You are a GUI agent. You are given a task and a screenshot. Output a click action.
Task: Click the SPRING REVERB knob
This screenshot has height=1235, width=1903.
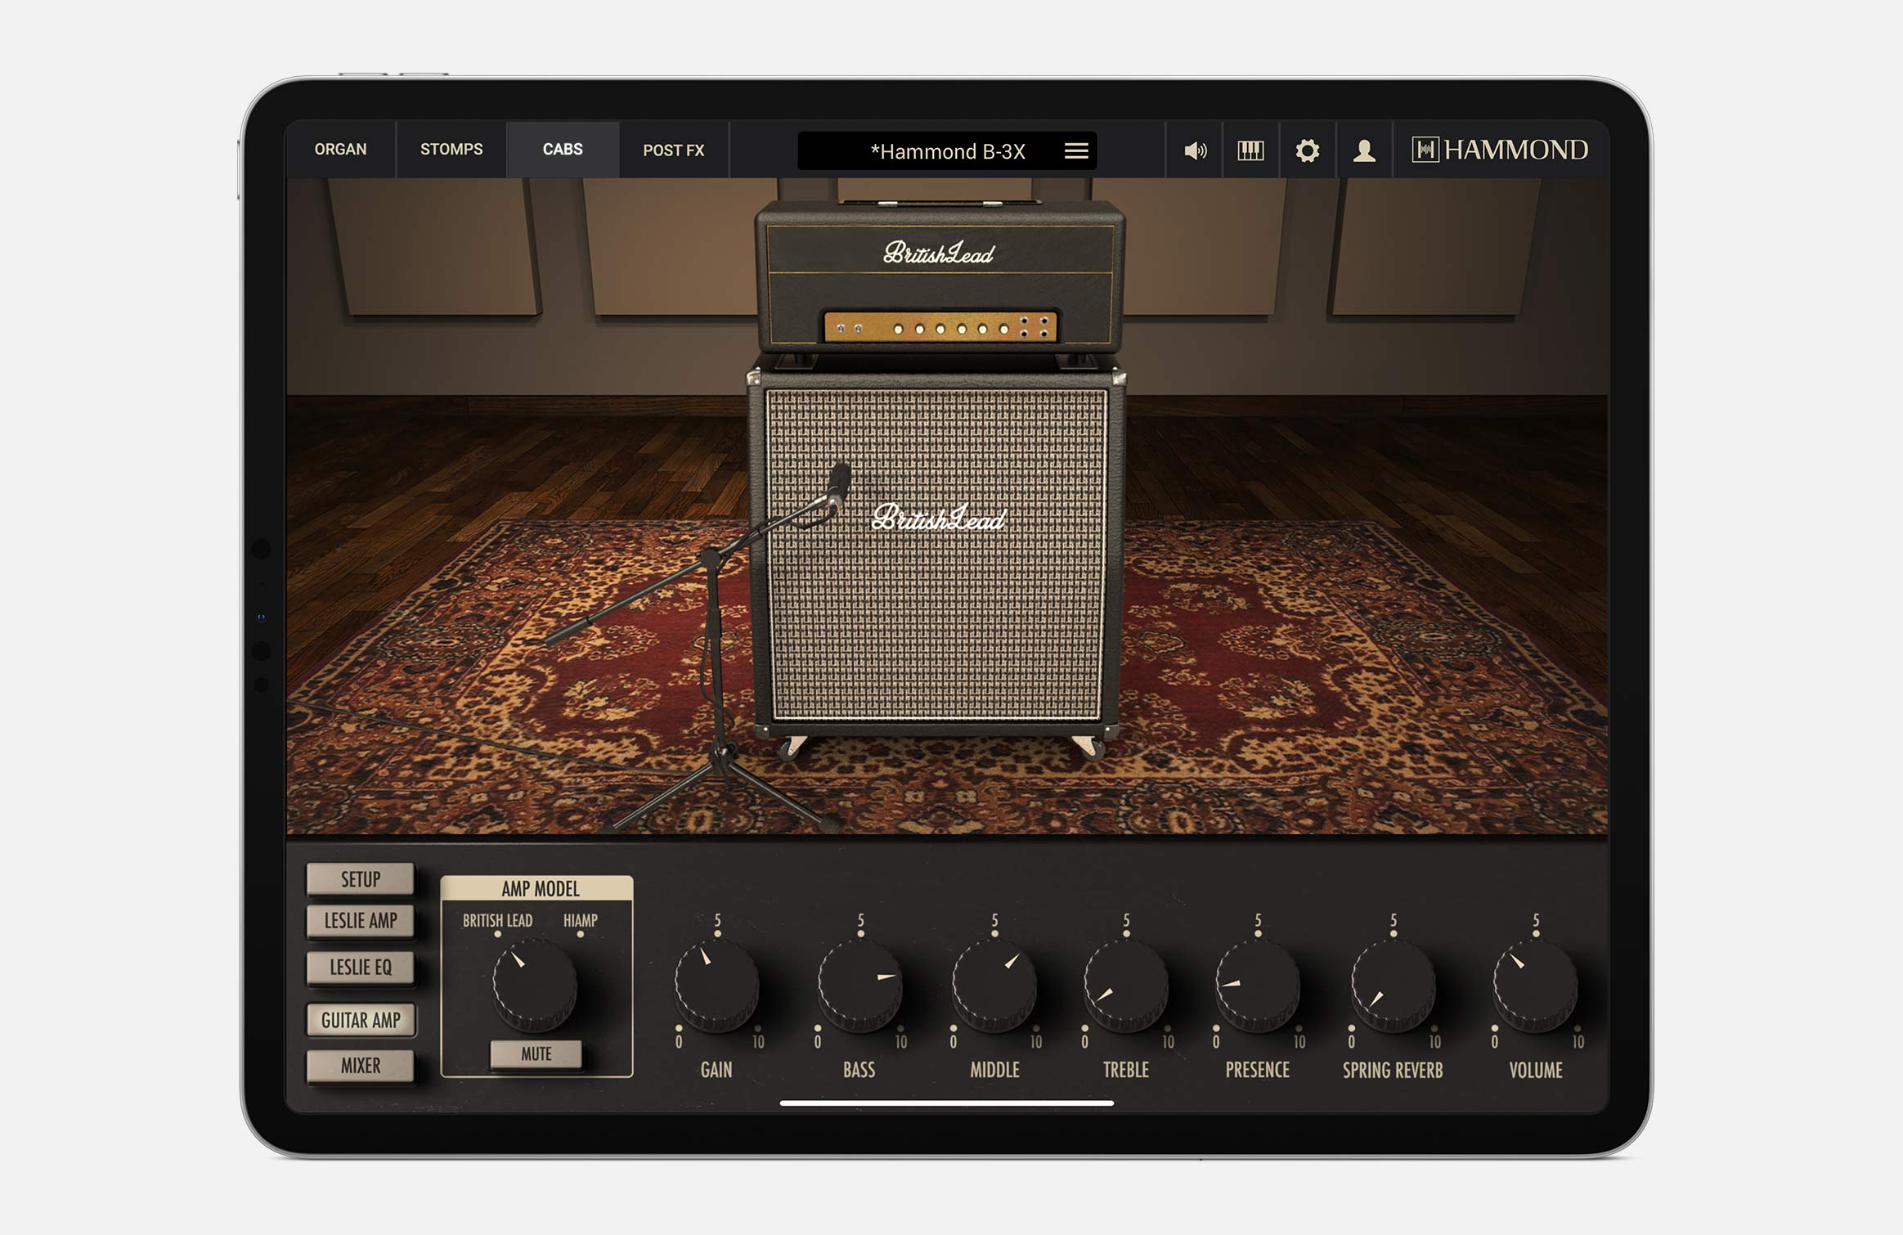(1392, 985)
